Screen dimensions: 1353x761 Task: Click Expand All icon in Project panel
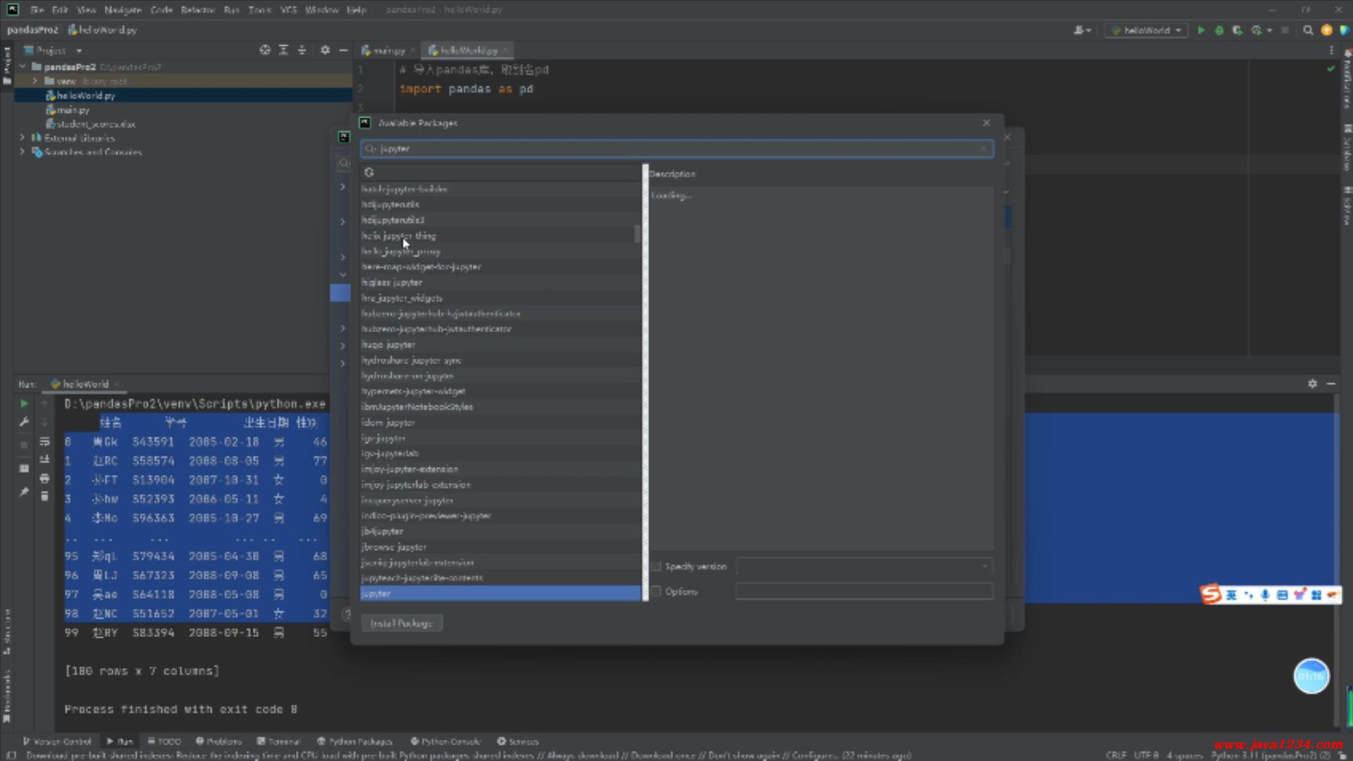pos(283,50)
